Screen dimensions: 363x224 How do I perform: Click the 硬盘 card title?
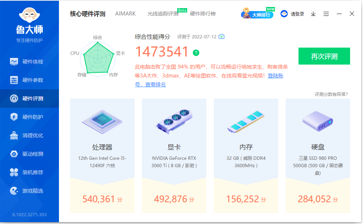[x=318, y=147]
